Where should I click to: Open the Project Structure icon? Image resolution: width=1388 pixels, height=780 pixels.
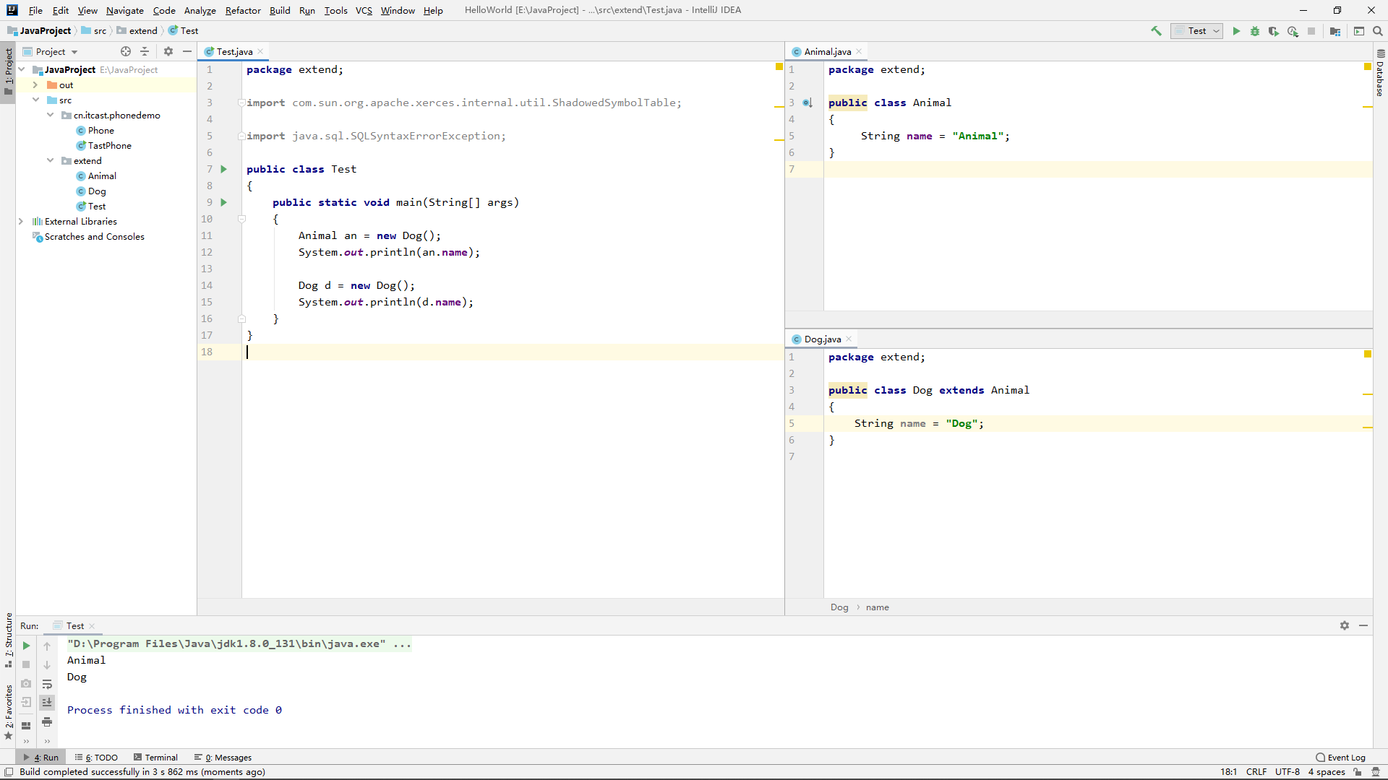1335,31
